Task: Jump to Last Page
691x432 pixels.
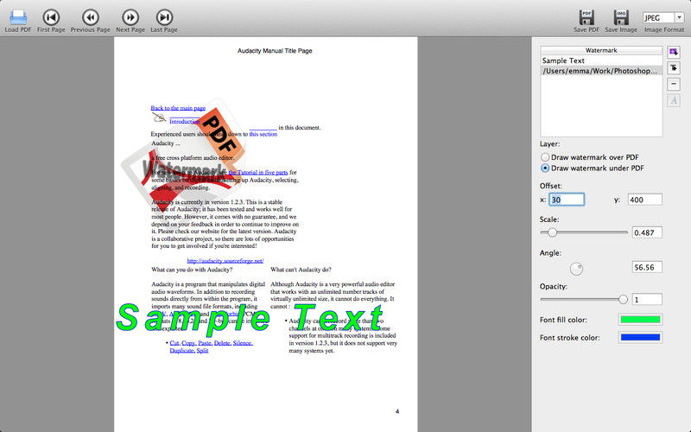Action: coord(164,17)
